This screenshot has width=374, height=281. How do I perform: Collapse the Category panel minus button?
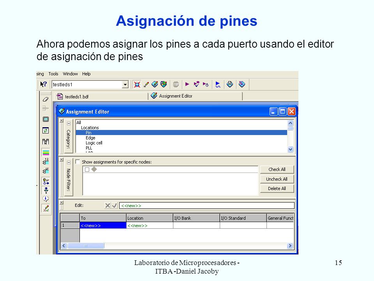click(69, 124)
